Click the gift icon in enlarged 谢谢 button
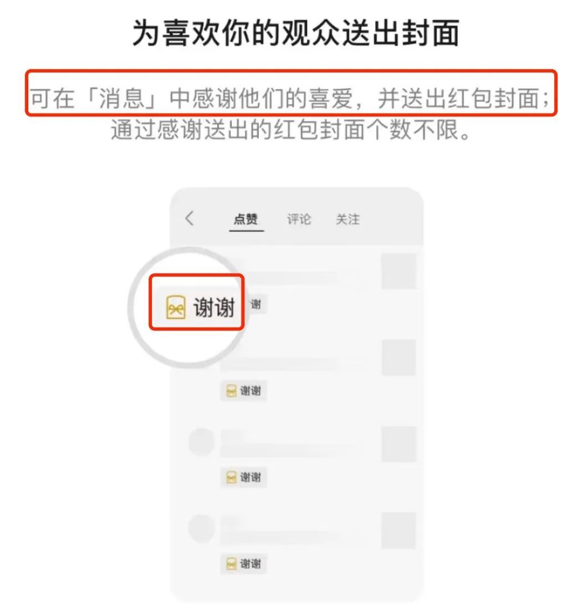Image resolution: width=562 pixels, height=614 pixels. pos(176,308)
